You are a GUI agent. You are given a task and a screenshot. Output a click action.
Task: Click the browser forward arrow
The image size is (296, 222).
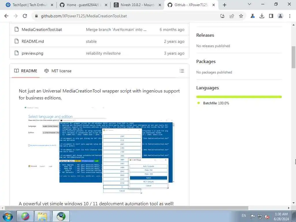tap(16, 16)
